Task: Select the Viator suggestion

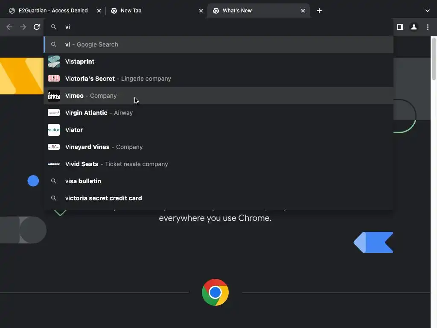Action: pyautogui.click(x=218, y=130)
